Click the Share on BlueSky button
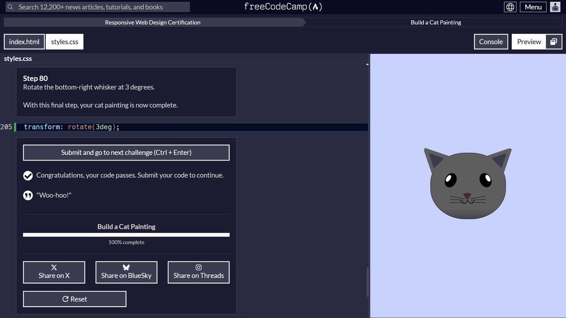 pos(126,272)
